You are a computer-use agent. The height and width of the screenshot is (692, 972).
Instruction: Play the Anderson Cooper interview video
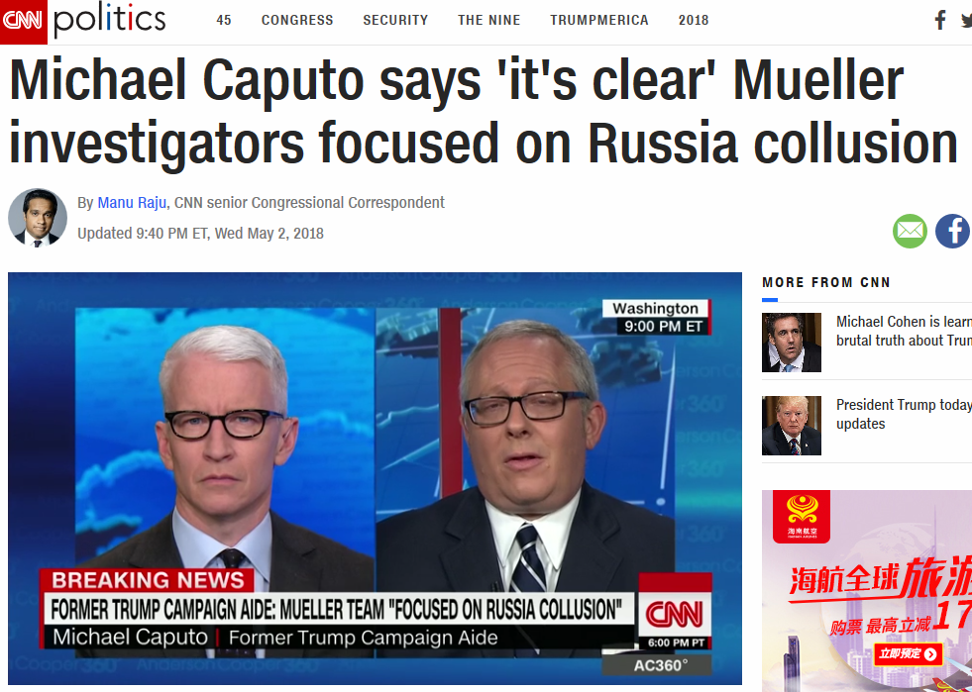point(376,478)
